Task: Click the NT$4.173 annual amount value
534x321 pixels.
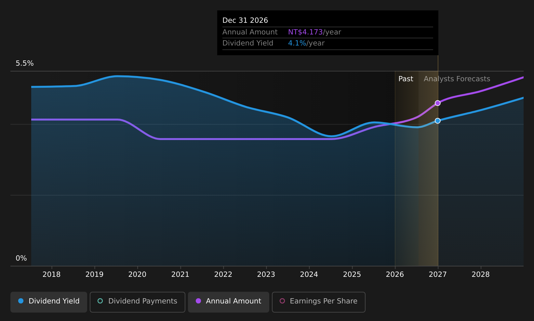Action: click(305, 32)
